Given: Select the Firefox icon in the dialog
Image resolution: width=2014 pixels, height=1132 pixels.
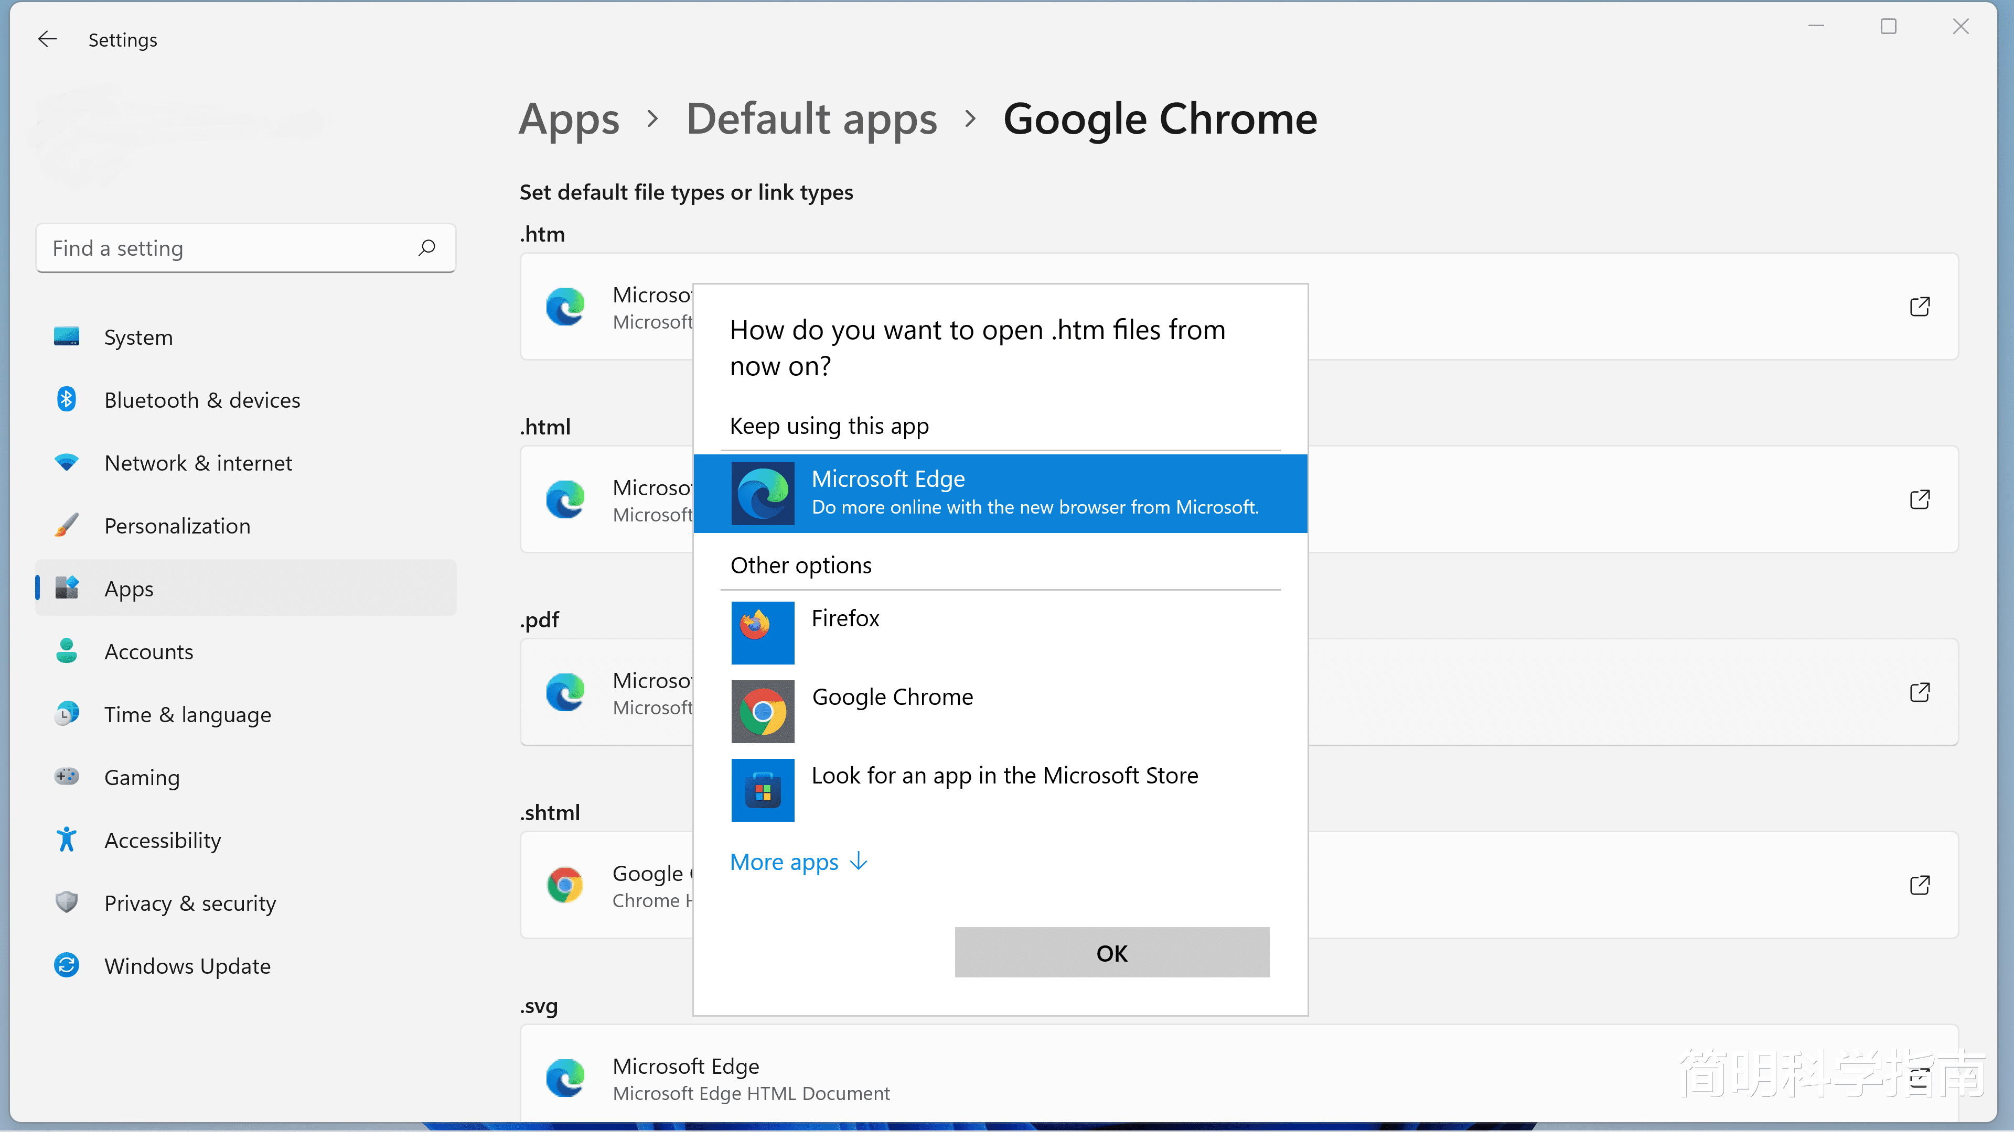Looking at the screenshot, I should [762, 632].
